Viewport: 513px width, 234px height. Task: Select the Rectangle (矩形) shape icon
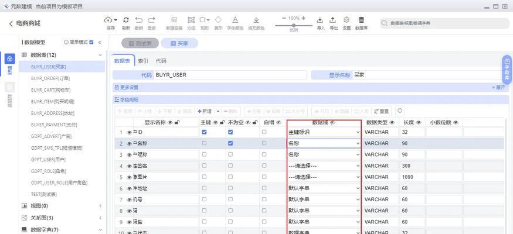click(x=202, y=20)
